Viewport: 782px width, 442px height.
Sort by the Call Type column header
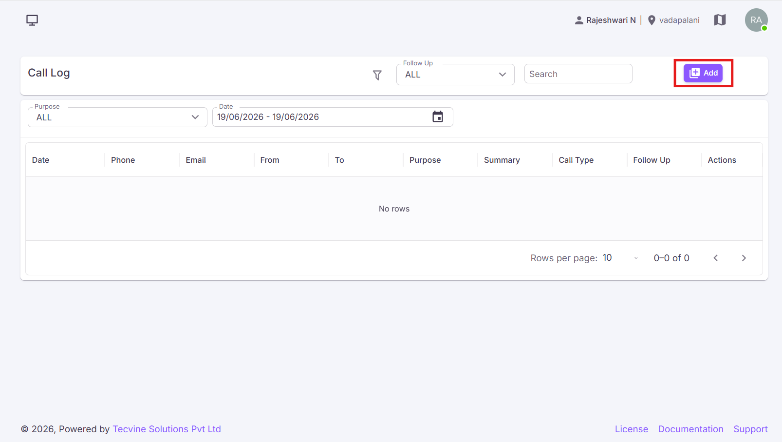click(x=576, y=160)
